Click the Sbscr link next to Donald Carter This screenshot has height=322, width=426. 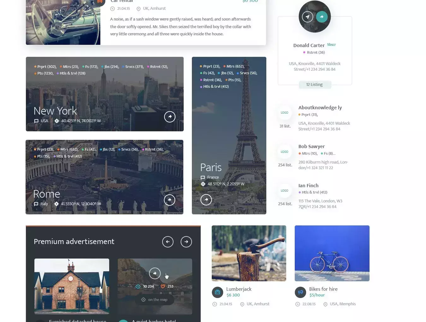(331, 45)
